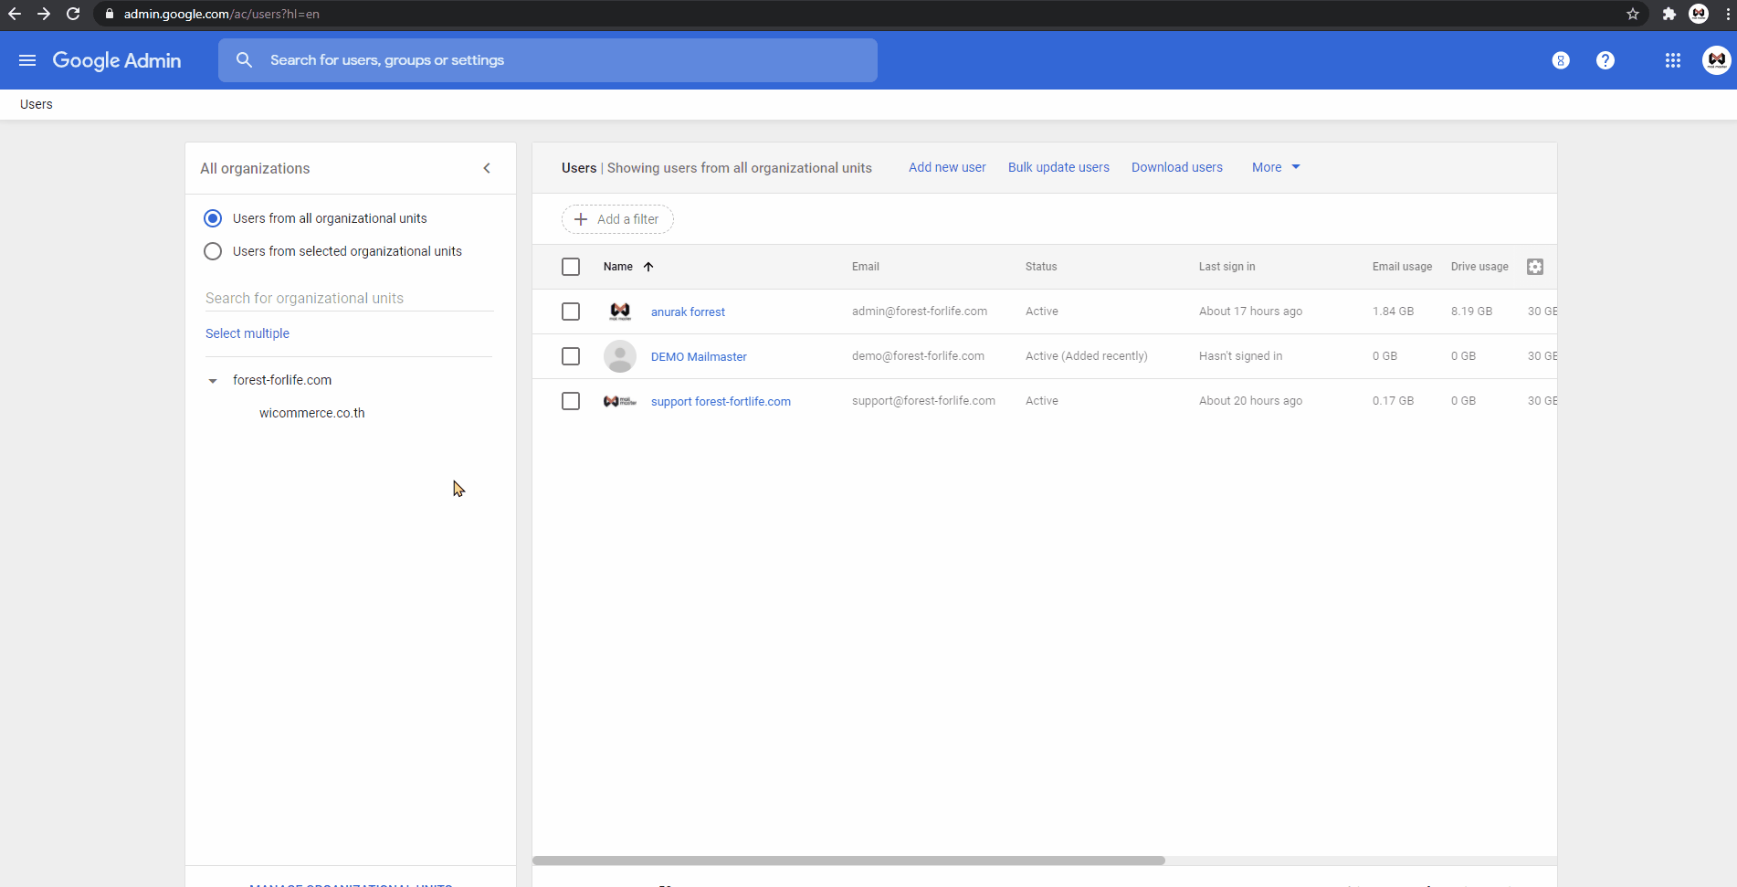
Task: Bookmark this page with the star icon
Action: click(1633, 14)
